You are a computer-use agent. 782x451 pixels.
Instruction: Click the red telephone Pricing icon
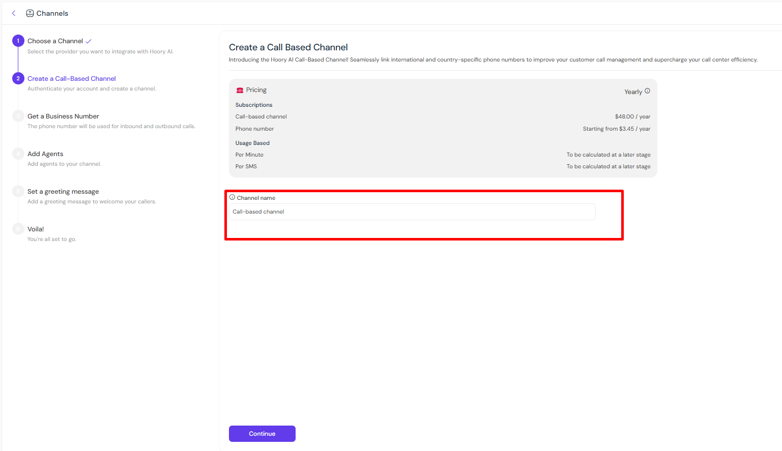tap(240, 90)
